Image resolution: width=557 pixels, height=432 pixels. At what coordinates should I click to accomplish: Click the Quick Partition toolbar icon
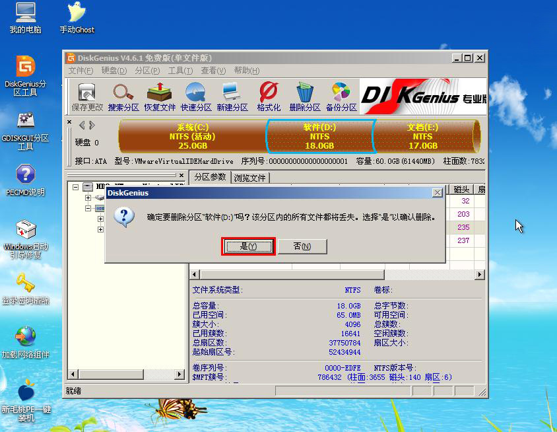coord(196,96)
